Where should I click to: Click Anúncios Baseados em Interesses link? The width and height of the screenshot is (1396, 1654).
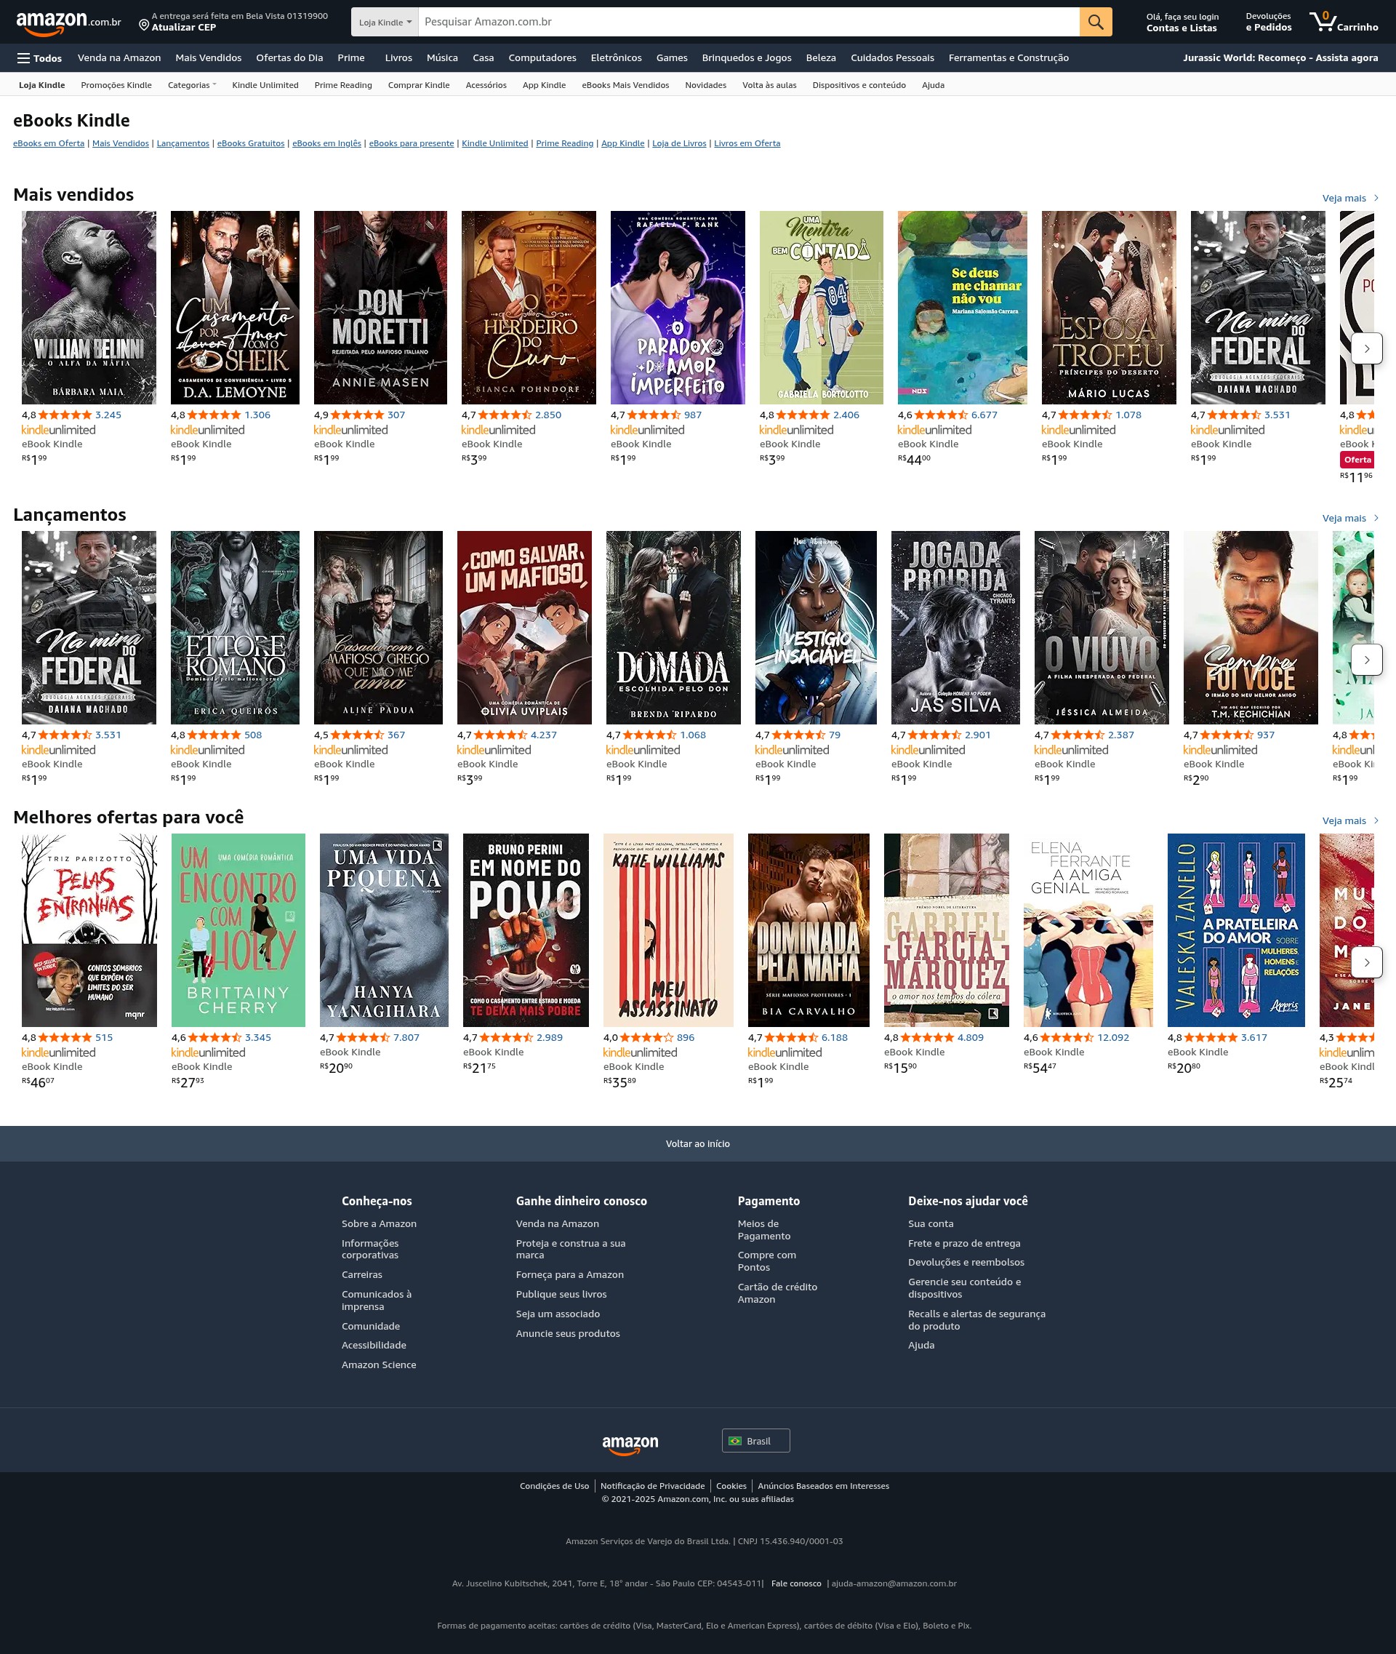823,1486
